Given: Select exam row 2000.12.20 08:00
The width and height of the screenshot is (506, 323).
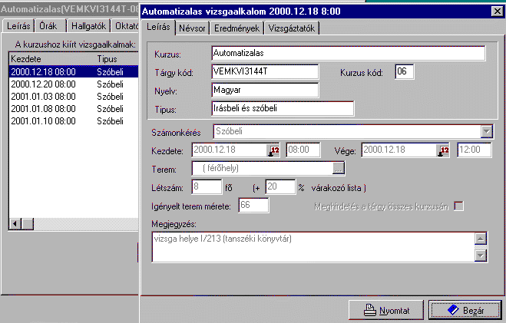Looking at the screenshot, I should (x=74, y=84).
